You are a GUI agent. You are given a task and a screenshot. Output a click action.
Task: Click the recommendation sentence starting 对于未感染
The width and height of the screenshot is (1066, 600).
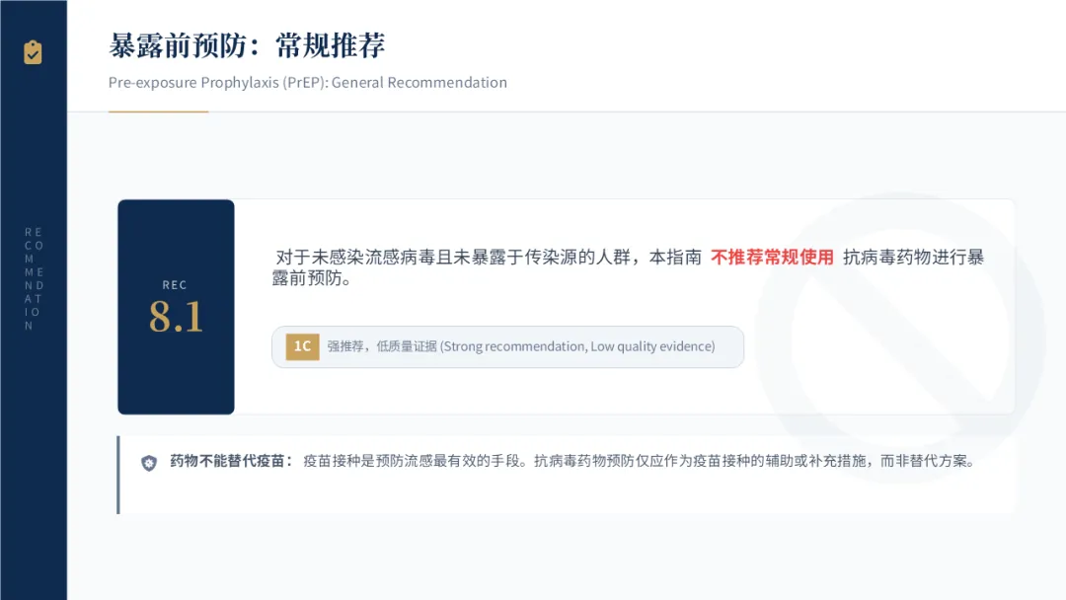click(628, 267)
